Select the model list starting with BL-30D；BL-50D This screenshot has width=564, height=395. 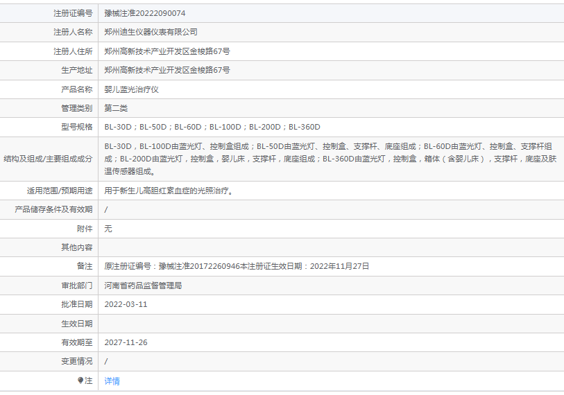[x=212, y=127]
